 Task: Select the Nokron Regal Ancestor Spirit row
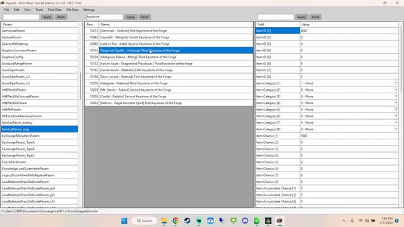coord(169,103)
